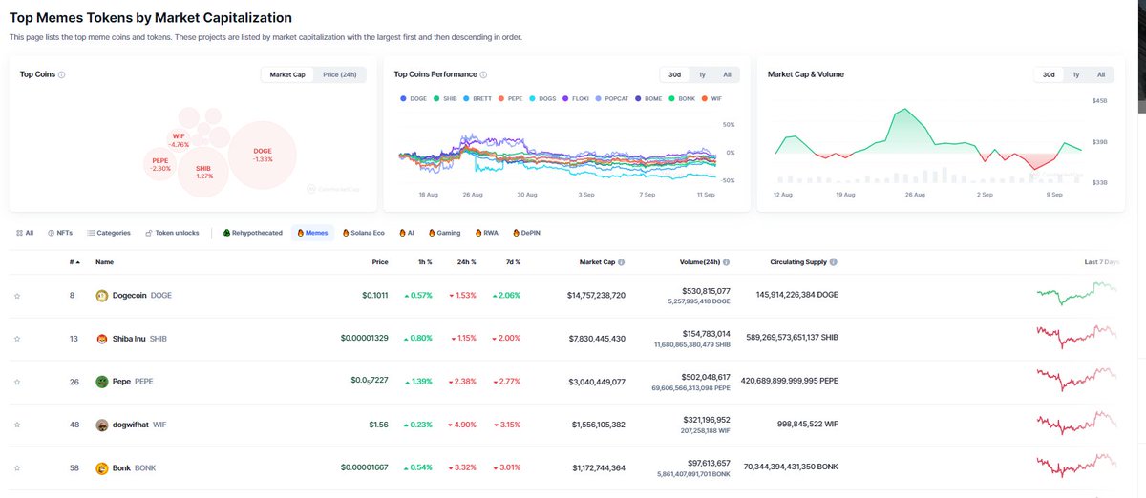
Task: Toggle DOGS series in performance chart legend
Action: pos(542,98)
